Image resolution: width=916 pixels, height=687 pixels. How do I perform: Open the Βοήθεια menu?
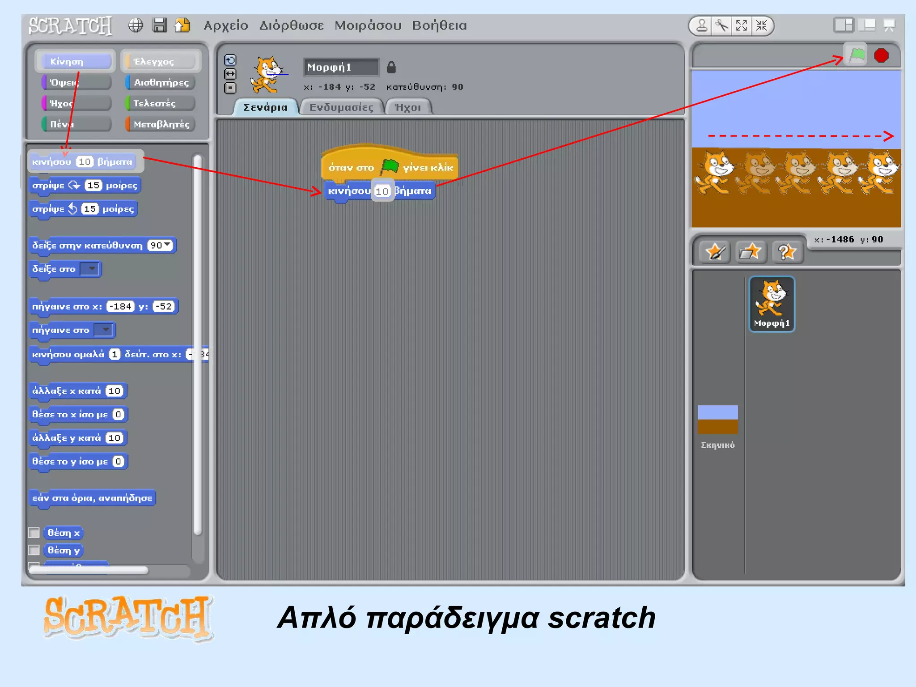coord(439,25)
